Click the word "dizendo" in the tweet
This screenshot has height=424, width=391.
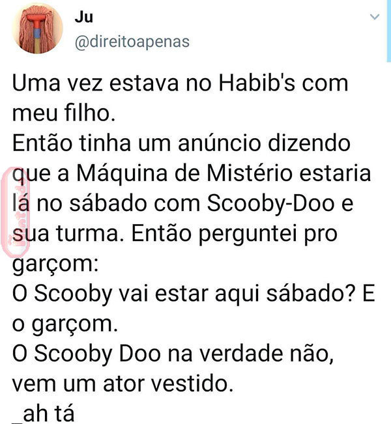tap(310, 143)
